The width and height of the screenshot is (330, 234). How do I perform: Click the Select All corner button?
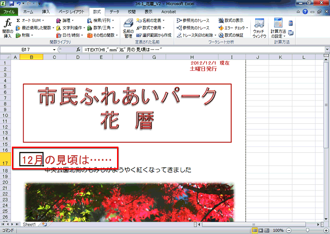coord(5,57)
